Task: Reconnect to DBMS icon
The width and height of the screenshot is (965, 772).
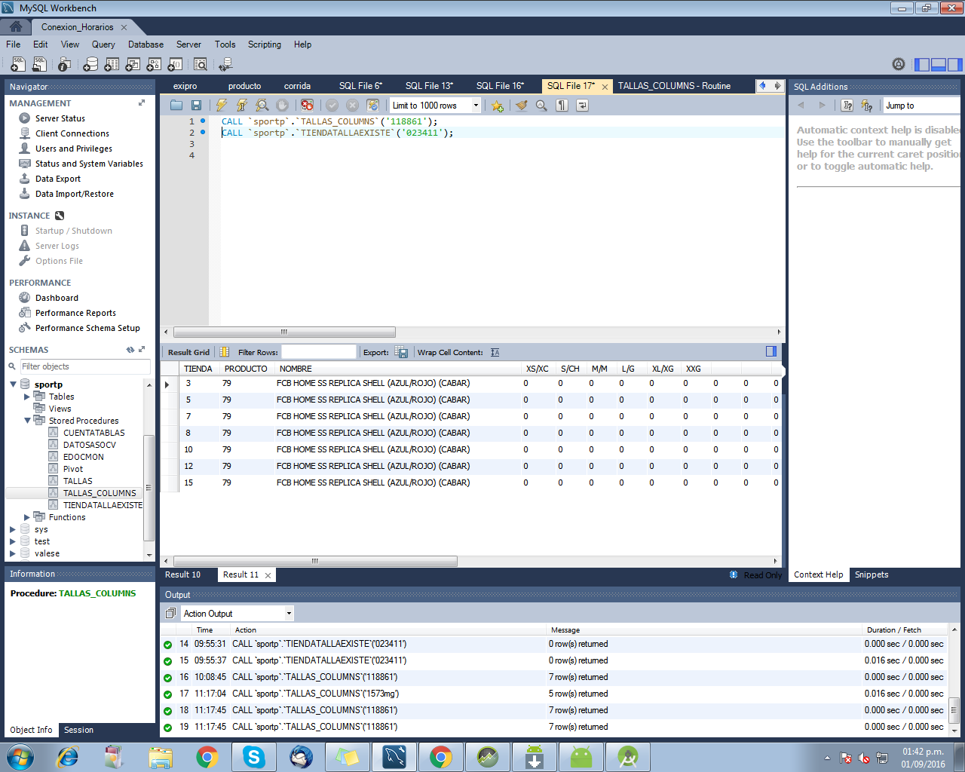Action: [225, 65]
